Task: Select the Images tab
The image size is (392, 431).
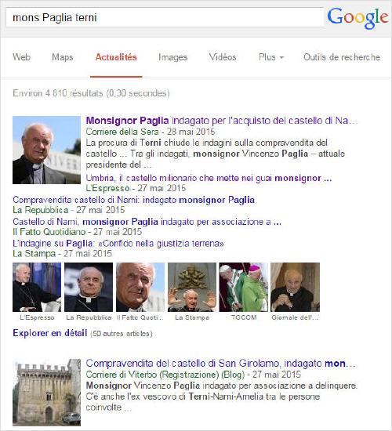Action: [x=172, y=57]
